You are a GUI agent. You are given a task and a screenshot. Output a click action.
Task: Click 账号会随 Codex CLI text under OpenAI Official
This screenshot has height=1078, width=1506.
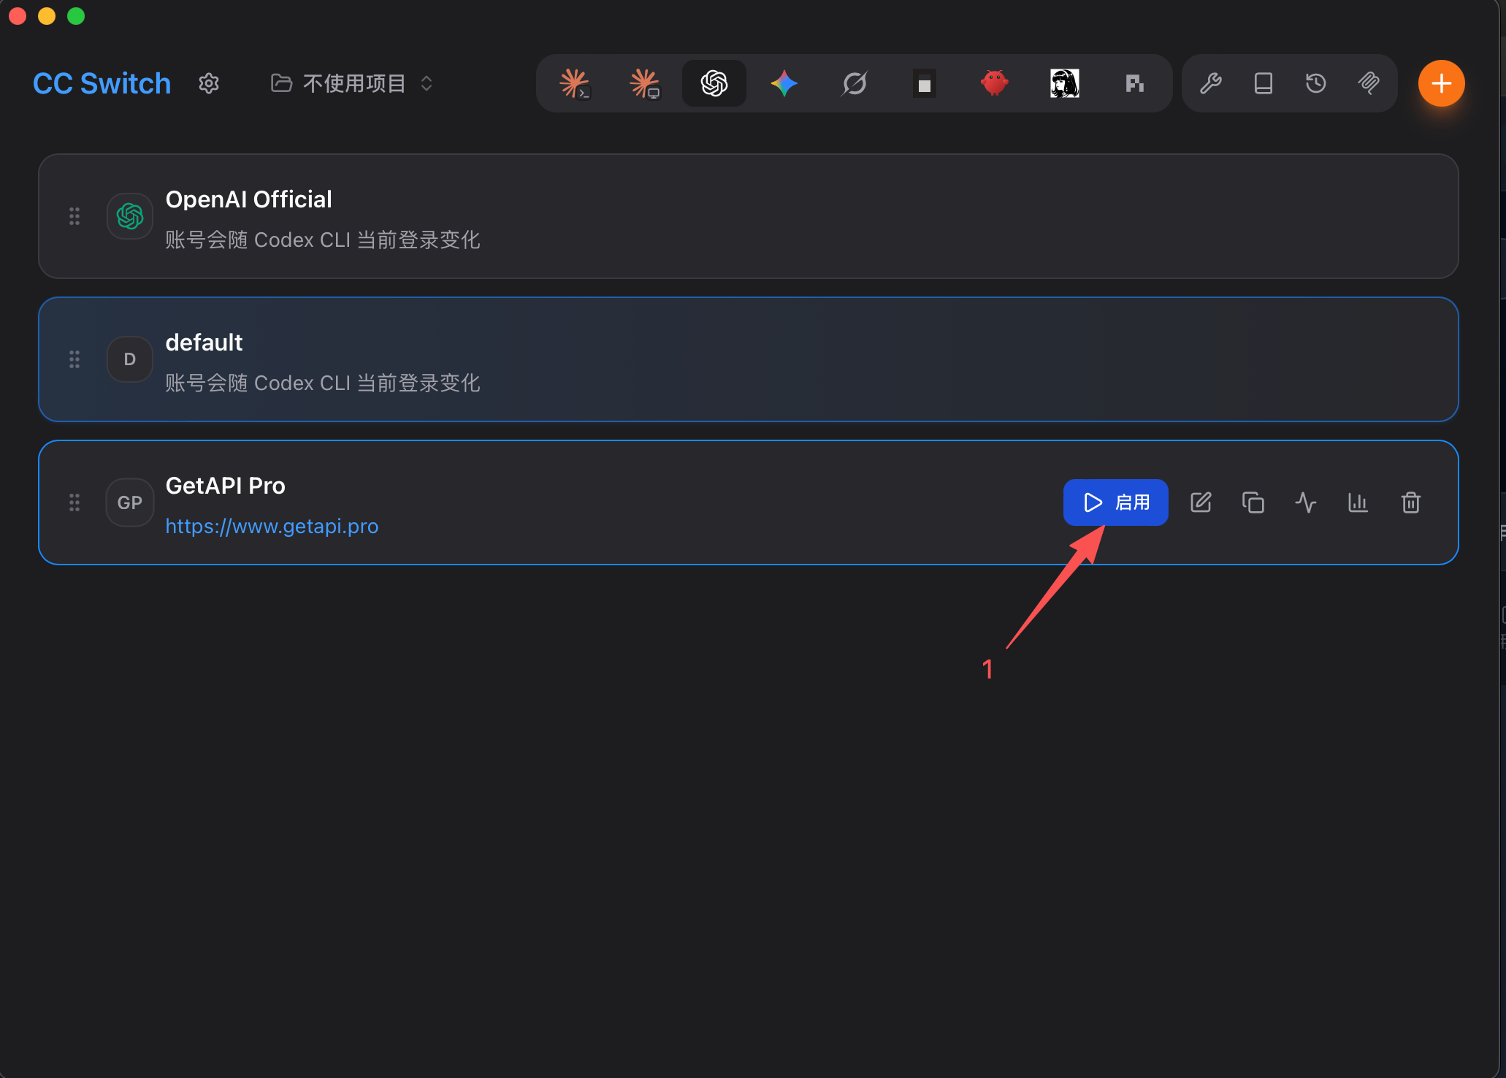322,240
